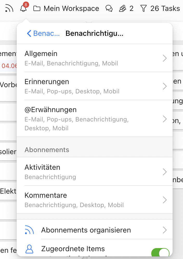Expand the Allgemein notification settings
The image size is (183, 259).
165,58
